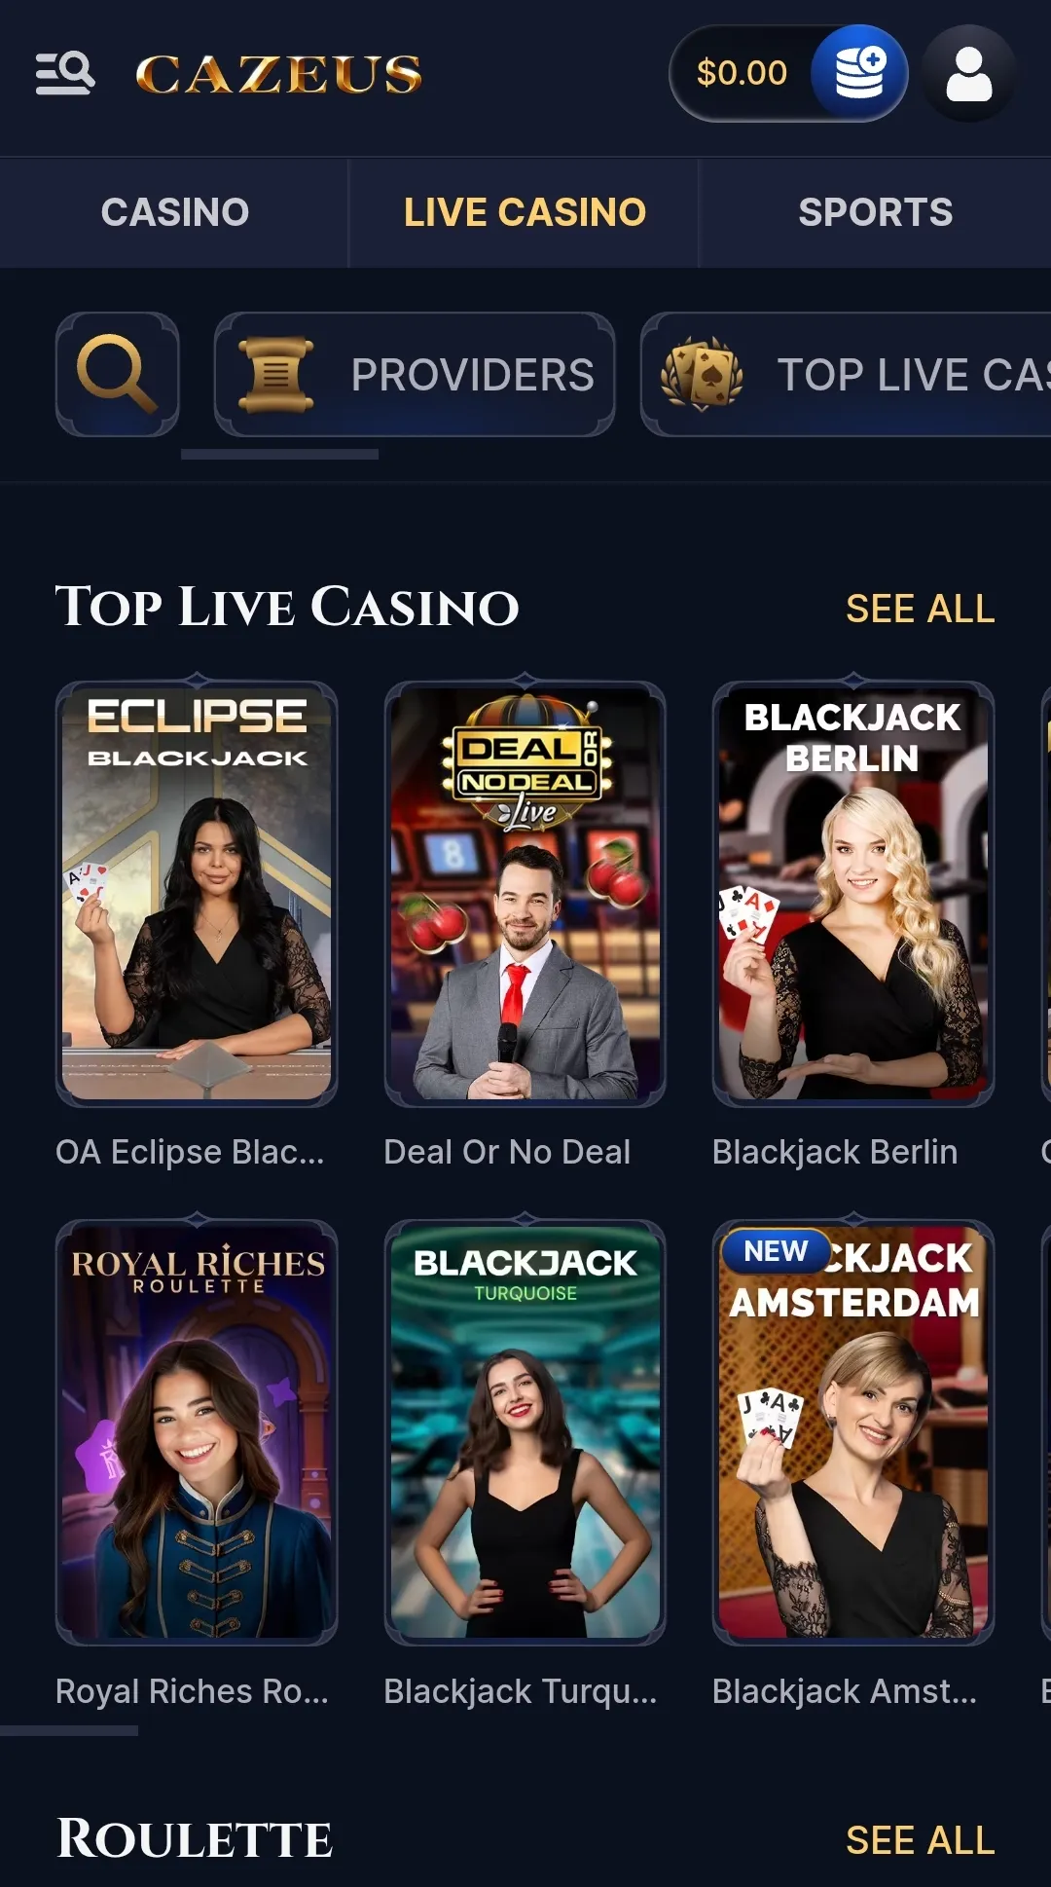The height and width of the screenshot is (1887, 1051).
Task: Click the category filter horizontal scrollbar
Action: (x=279, y=454)
